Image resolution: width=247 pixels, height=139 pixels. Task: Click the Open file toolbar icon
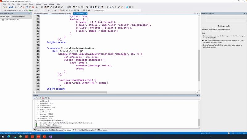[x=6, y=7]
